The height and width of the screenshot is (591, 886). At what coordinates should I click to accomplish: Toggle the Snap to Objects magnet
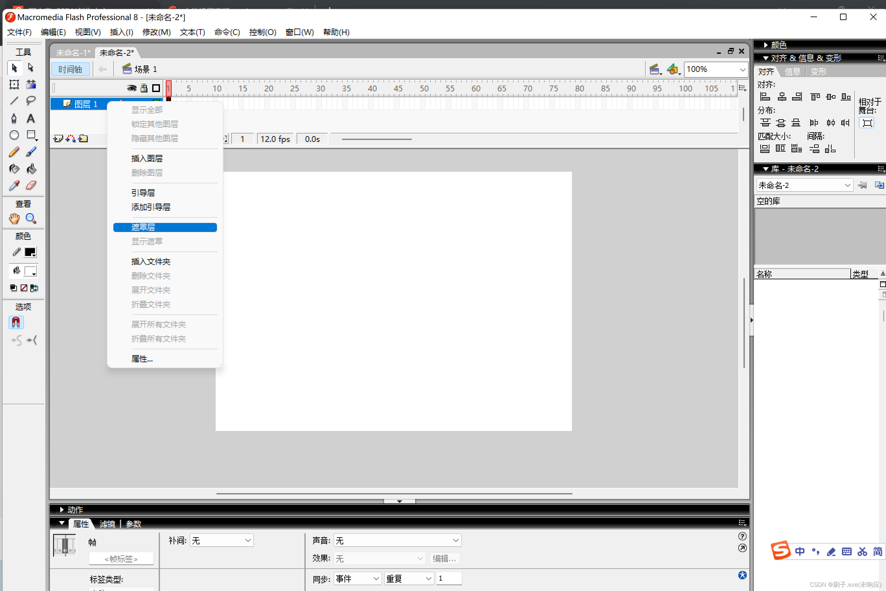[x=16, y=323]
